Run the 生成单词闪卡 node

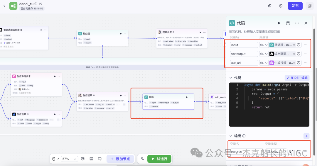point(55,76)
